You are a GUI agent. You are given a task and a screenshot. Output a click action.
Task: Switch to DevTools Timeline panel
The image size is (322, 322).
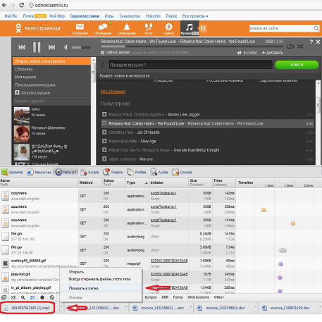[x=113, y=172]
